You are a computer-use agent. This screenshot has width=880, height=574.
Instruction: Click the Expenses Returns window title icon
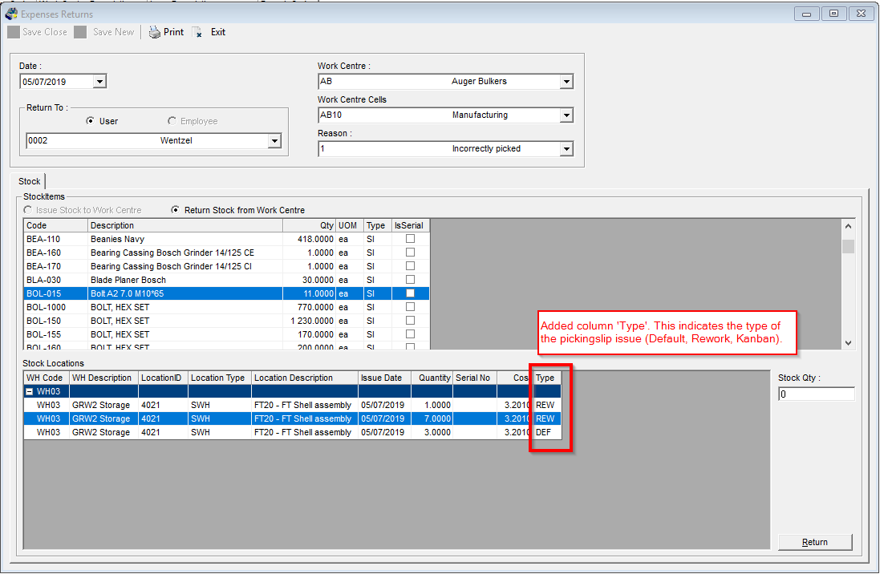click(x=11, y=14)
